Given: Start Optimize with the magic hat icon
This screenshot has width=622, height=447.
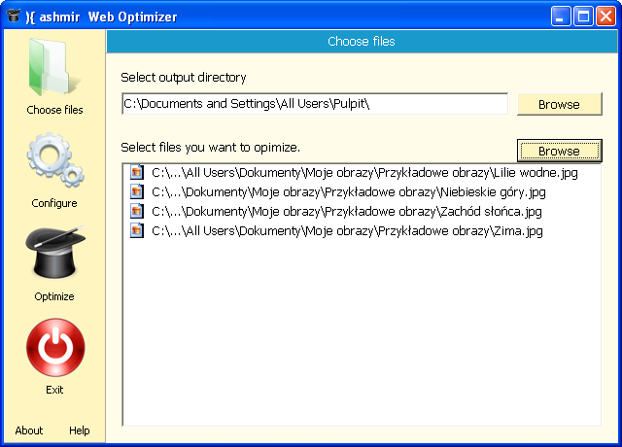Looking at the screenshot, I should 53,255.
